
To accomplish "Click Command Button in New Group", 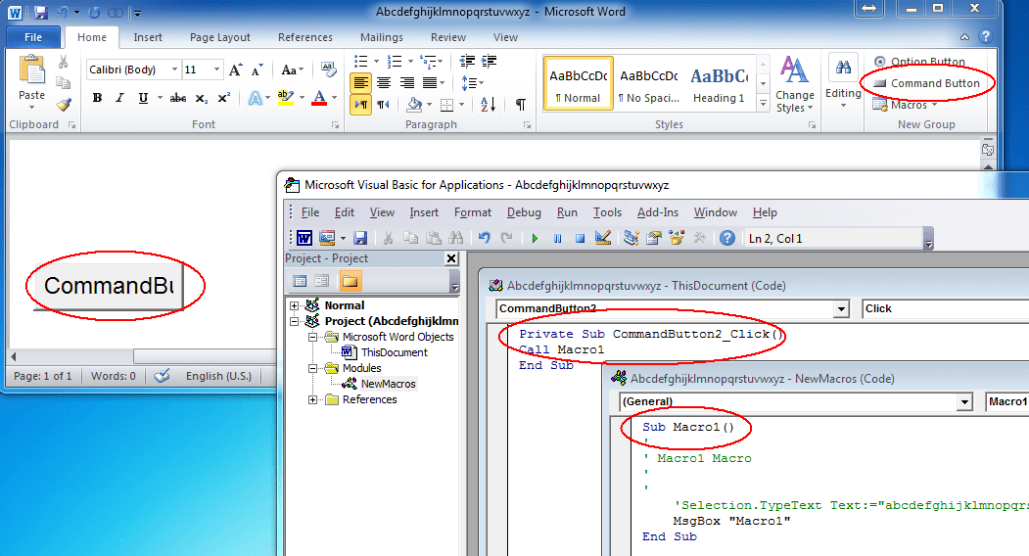I will point(926,83).
